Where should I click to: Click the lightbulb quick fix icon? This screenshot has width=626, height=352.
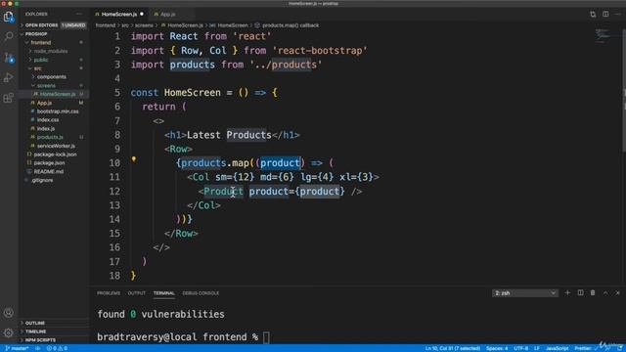[x=134, y=159]
